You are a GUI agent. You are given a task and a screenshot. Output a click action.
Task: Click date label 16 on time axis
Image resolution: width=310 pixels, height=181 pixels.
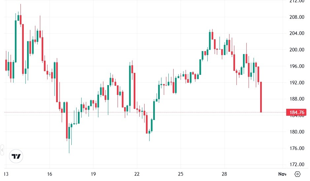50,174
